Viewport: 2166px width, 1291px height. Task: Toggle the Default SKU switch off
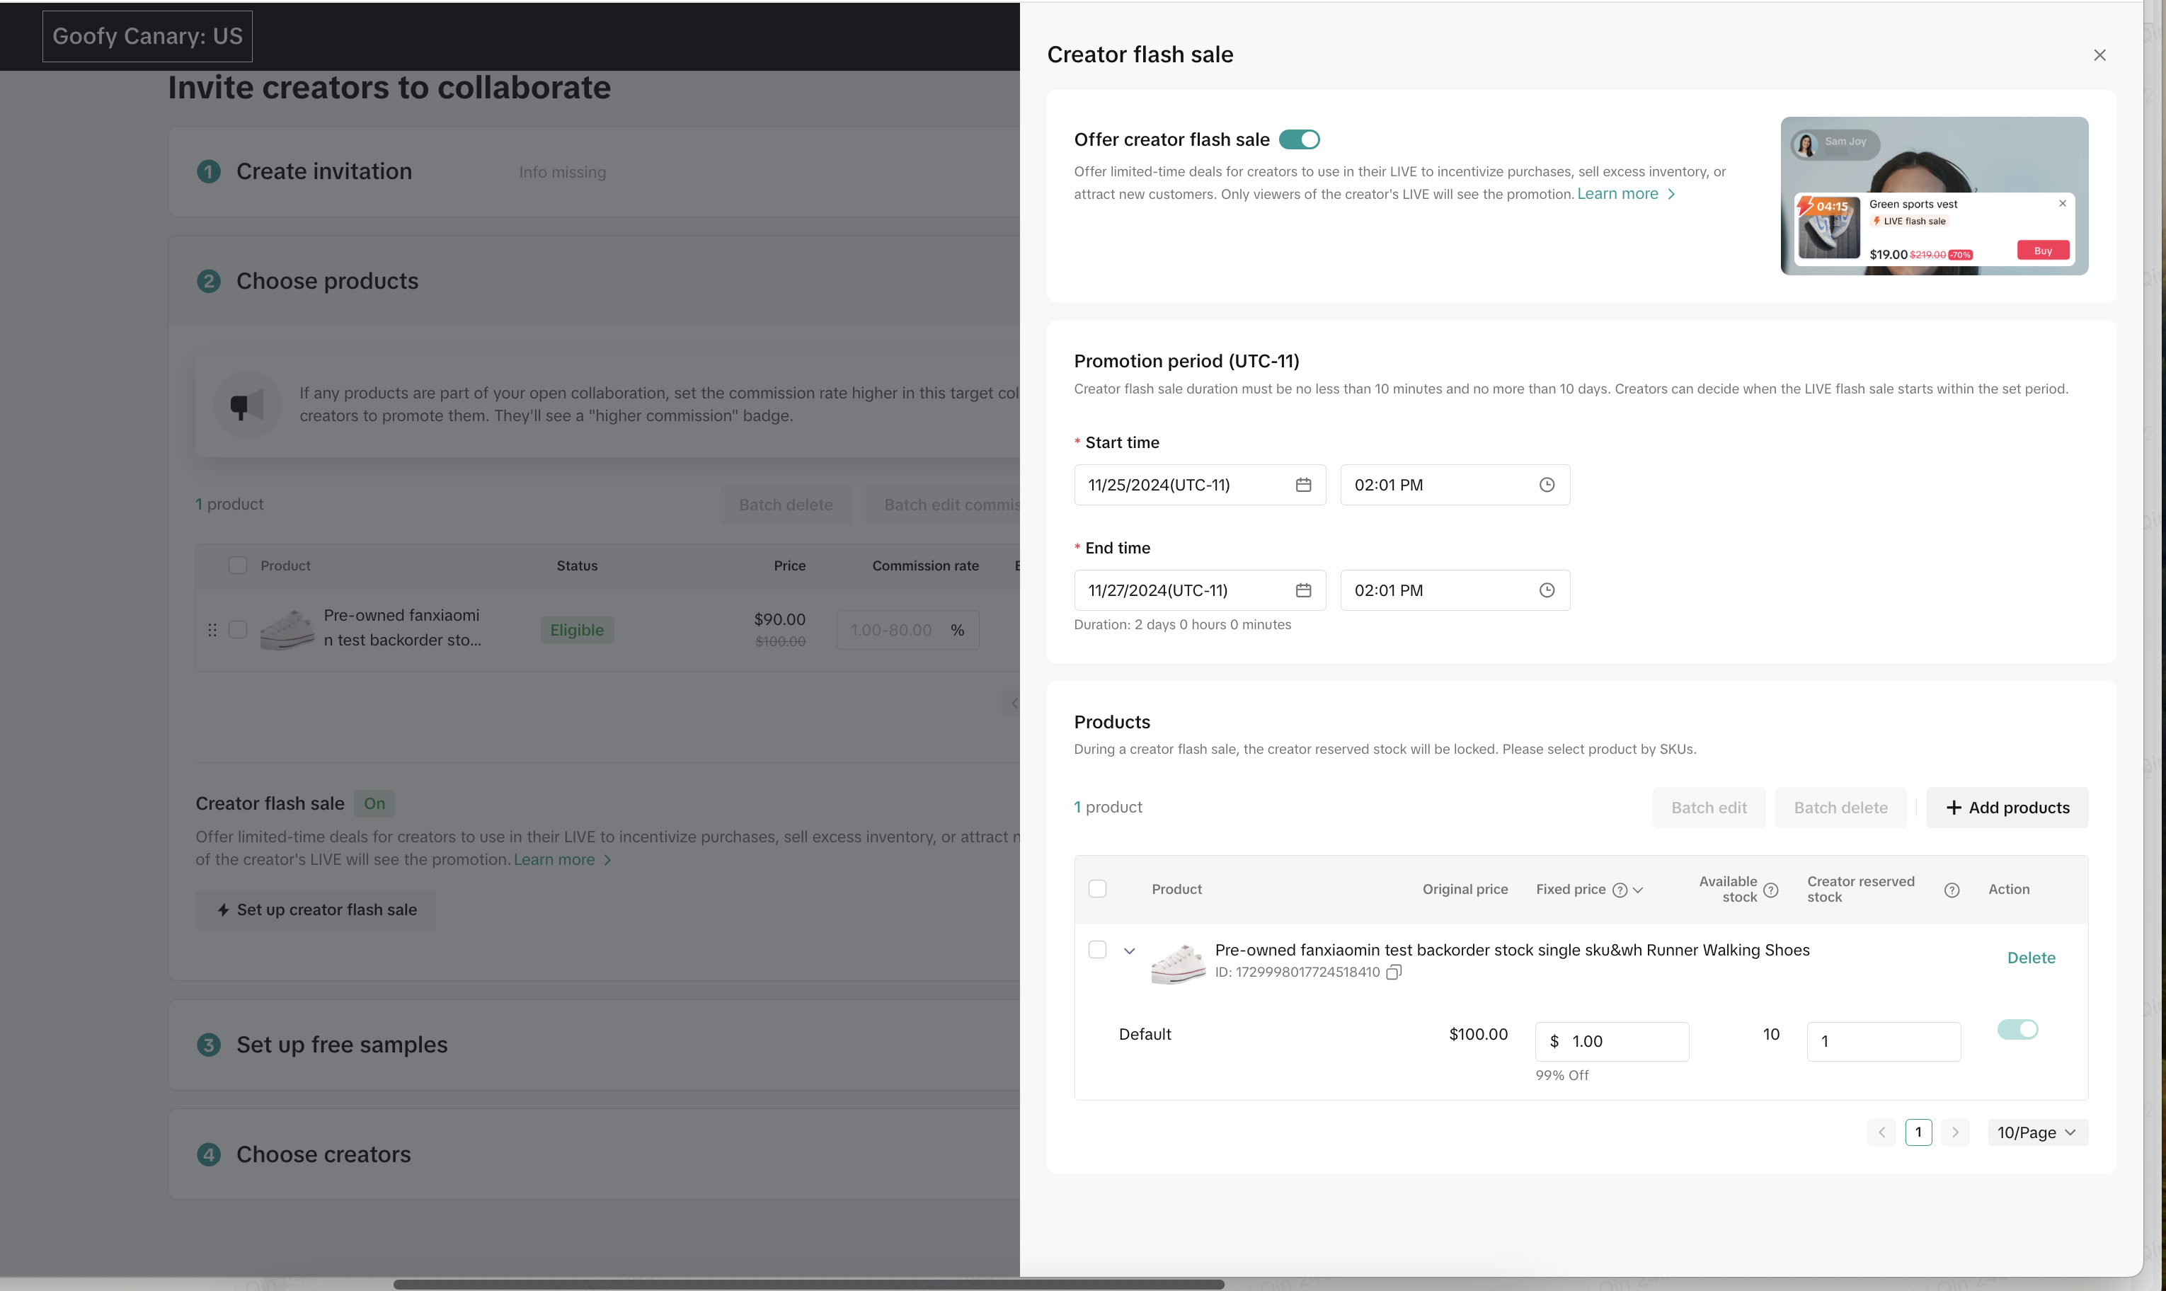coord(2017,1029)
